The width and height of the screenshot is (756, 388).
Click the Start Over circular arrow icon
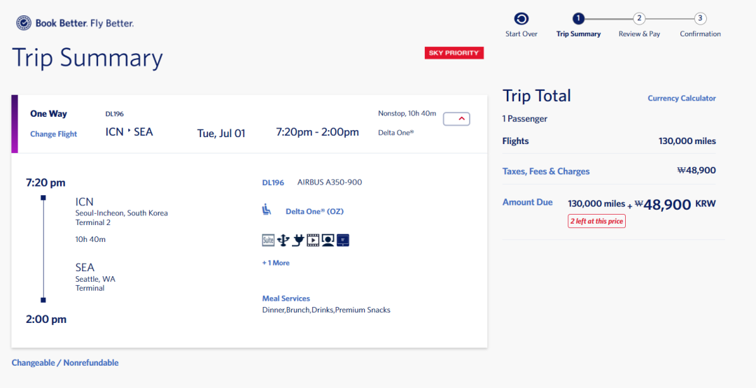point(521,19)
